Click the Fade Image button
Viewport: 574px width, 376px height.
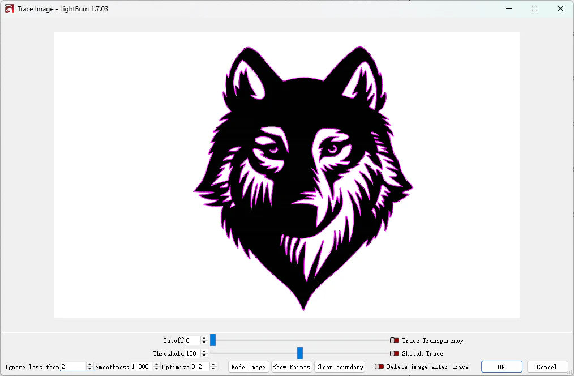[x=249, y=367]
